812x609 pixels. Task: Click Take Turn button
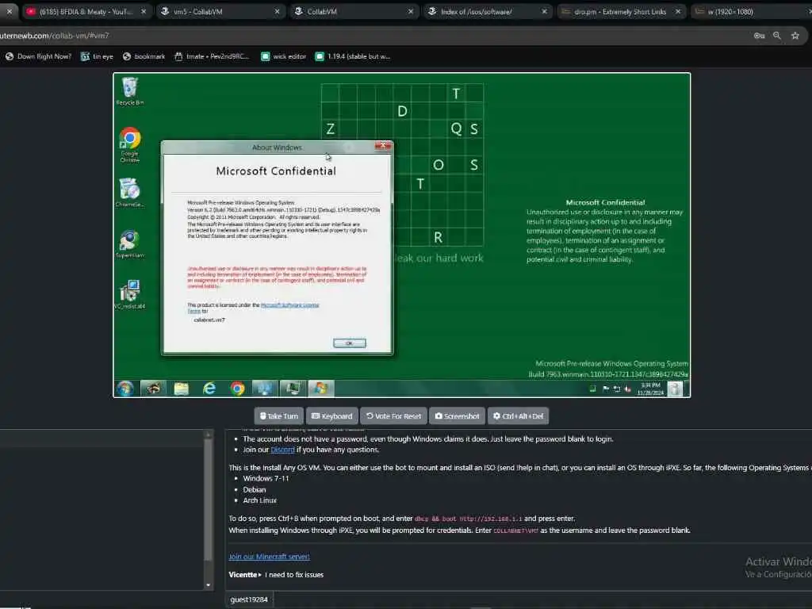pos(278,416)
